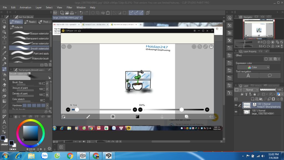The height and width of the screenshot is (160, 284).
Task: Toggle Set as reference layer
Action: [x=246, y=94]
